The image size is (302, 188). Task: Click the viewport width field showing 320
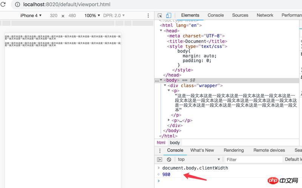click(x=54, y=15)
